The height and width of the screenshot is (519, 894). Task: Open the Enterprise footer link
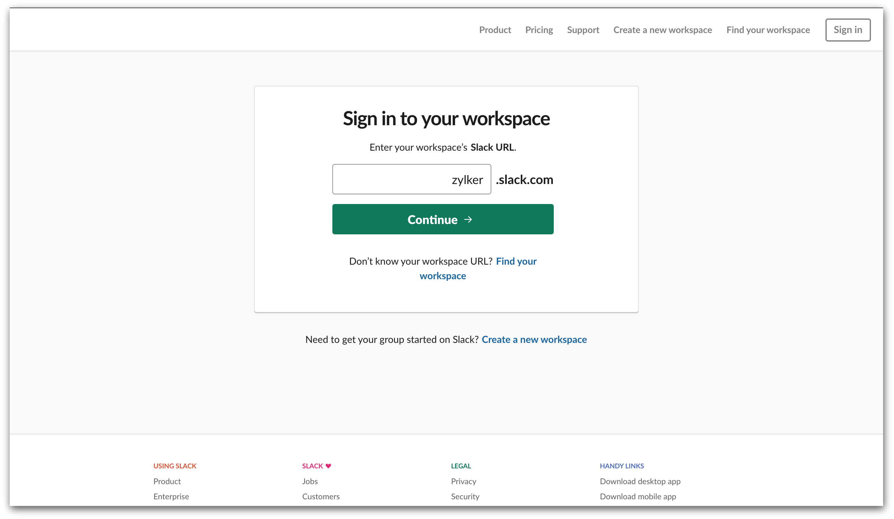coord(171,496)
